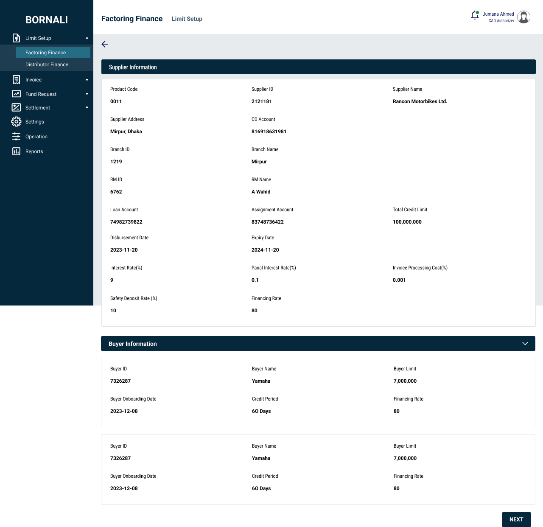Click the CD Account number 816918631981
The width and height of the screenshot is (543, 527).
[269, 132]
